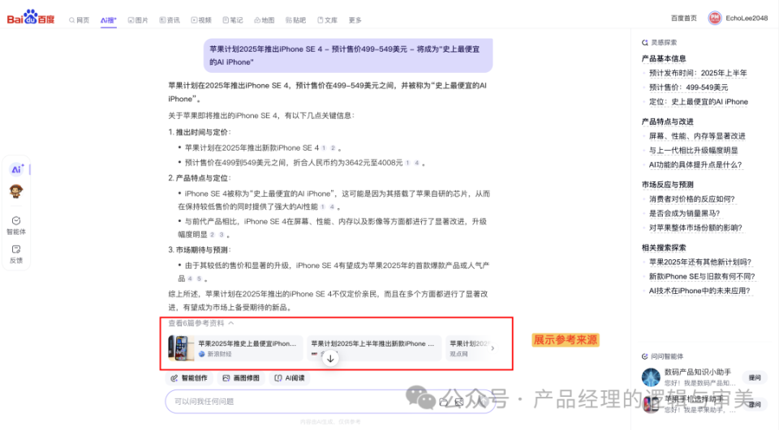Select 屏幕、性能、内存等显著改进
Screen dimensions: 779x430
point(697,136)
